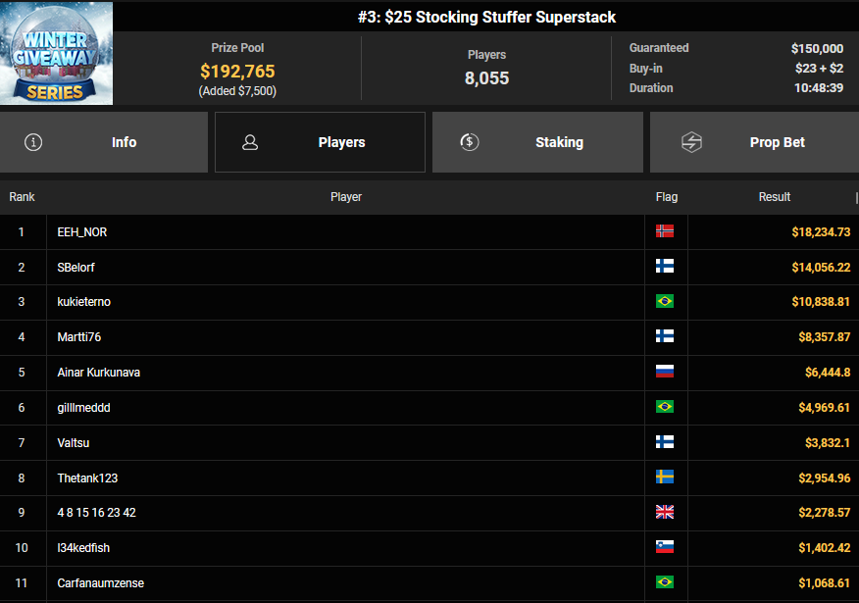This screenshot has width=859, height=603.
Task: Click the Info tab circle icon
Action: point(34,142)
